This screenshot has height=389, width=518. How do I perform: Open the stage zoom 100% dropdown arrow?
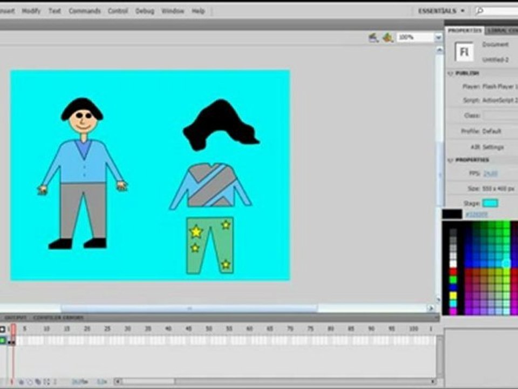(438, 38)
